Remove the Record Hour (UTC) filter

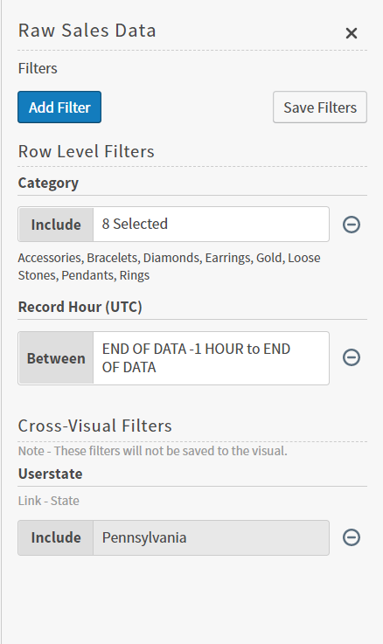(x=352, y=357)
